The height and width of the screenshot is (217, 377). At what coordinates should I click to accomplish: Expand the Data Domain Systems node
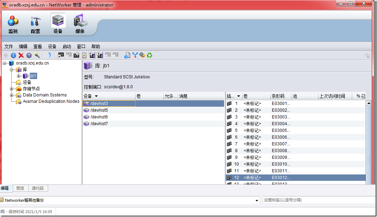pos(11,95)
